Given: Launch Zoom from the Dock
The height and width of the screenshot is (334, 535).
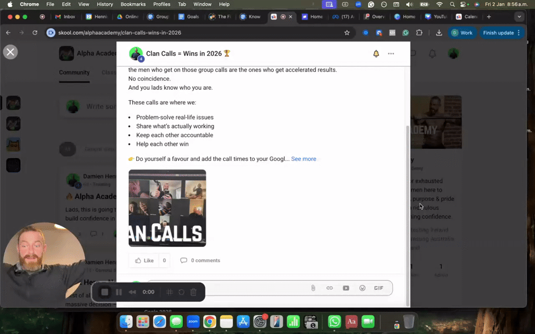Looking at the screenshot, I should point(193,321).
